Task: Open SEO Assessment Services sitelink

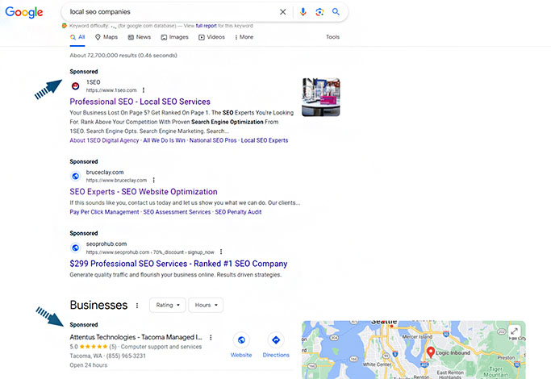Action: pos(177,212)
